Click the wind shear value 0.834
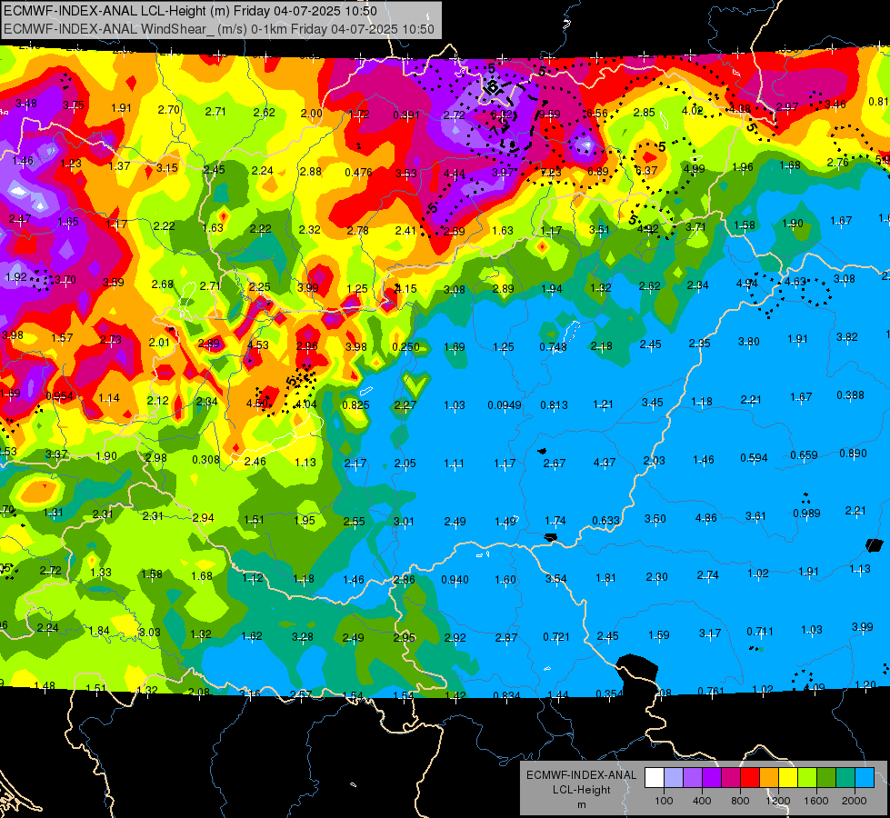This screenshot has width=890, height=818. (x=506, y=695)
